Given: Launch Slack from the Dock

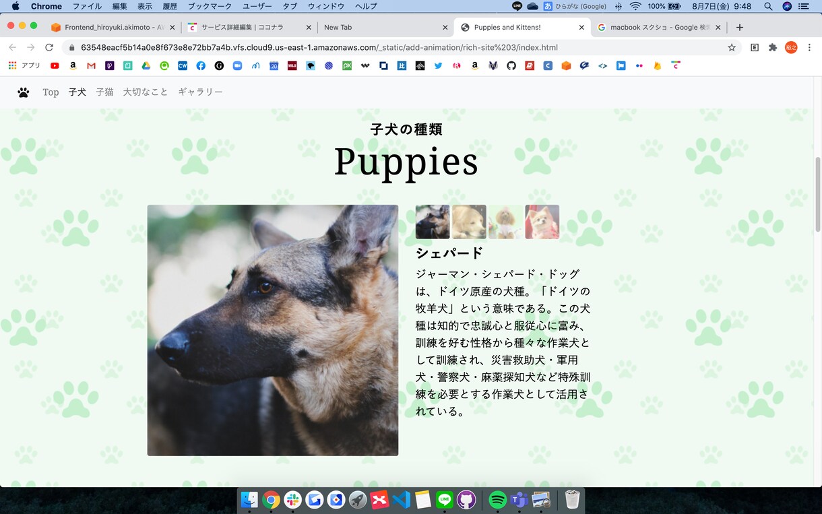Looking at the screenshot, I should [292, 499].
